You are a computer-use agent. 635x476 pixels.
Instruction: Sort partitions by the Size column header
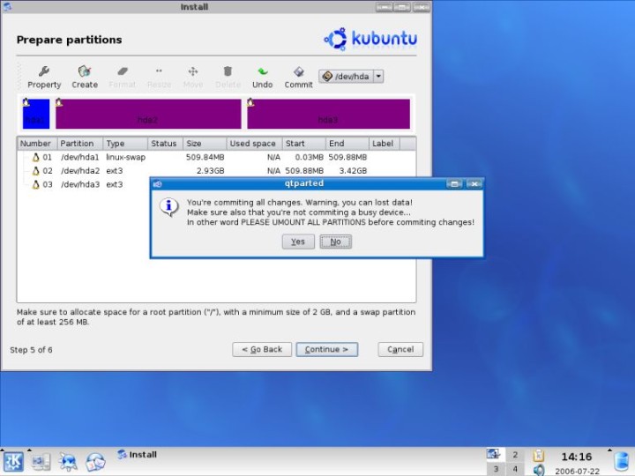[x=203, y=143]
